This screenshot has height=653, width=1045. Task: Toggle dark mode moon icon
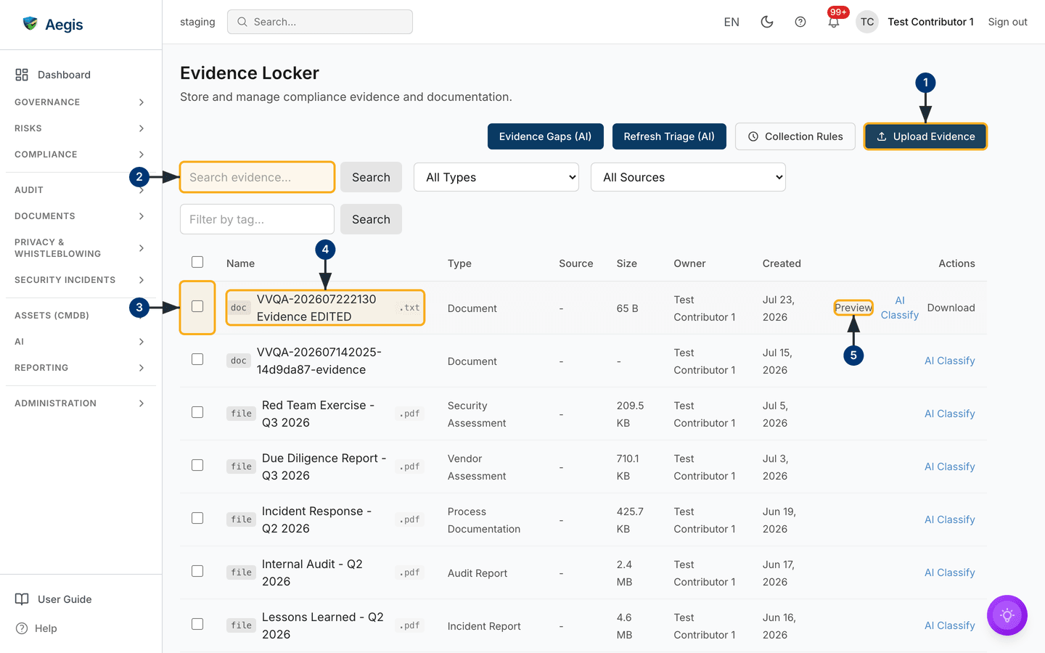(766, 22)
